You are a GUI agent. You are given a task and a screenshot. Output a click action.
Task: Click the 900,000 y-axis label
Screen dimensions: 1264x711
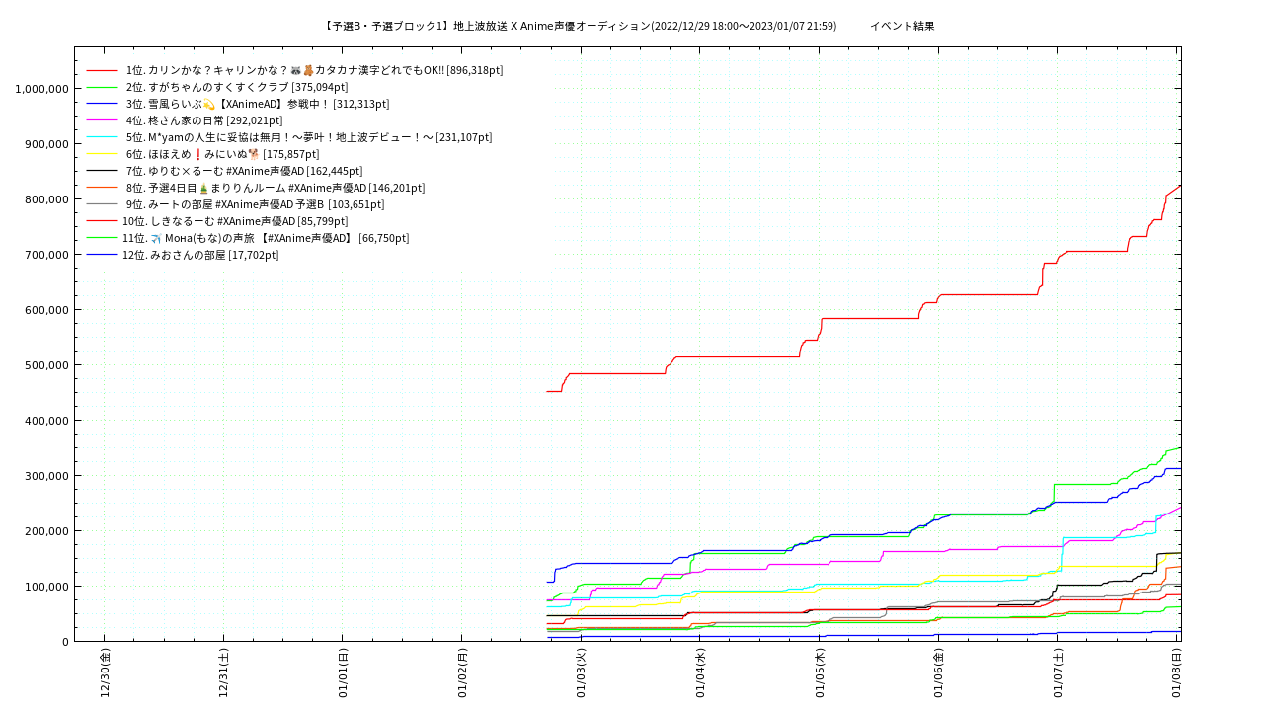point(45,144)
